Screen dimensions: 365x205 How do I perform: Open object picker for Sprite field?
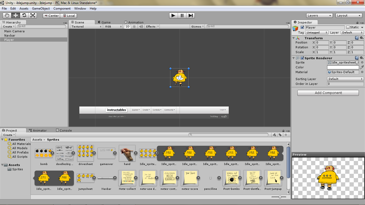tap(362, 62)
